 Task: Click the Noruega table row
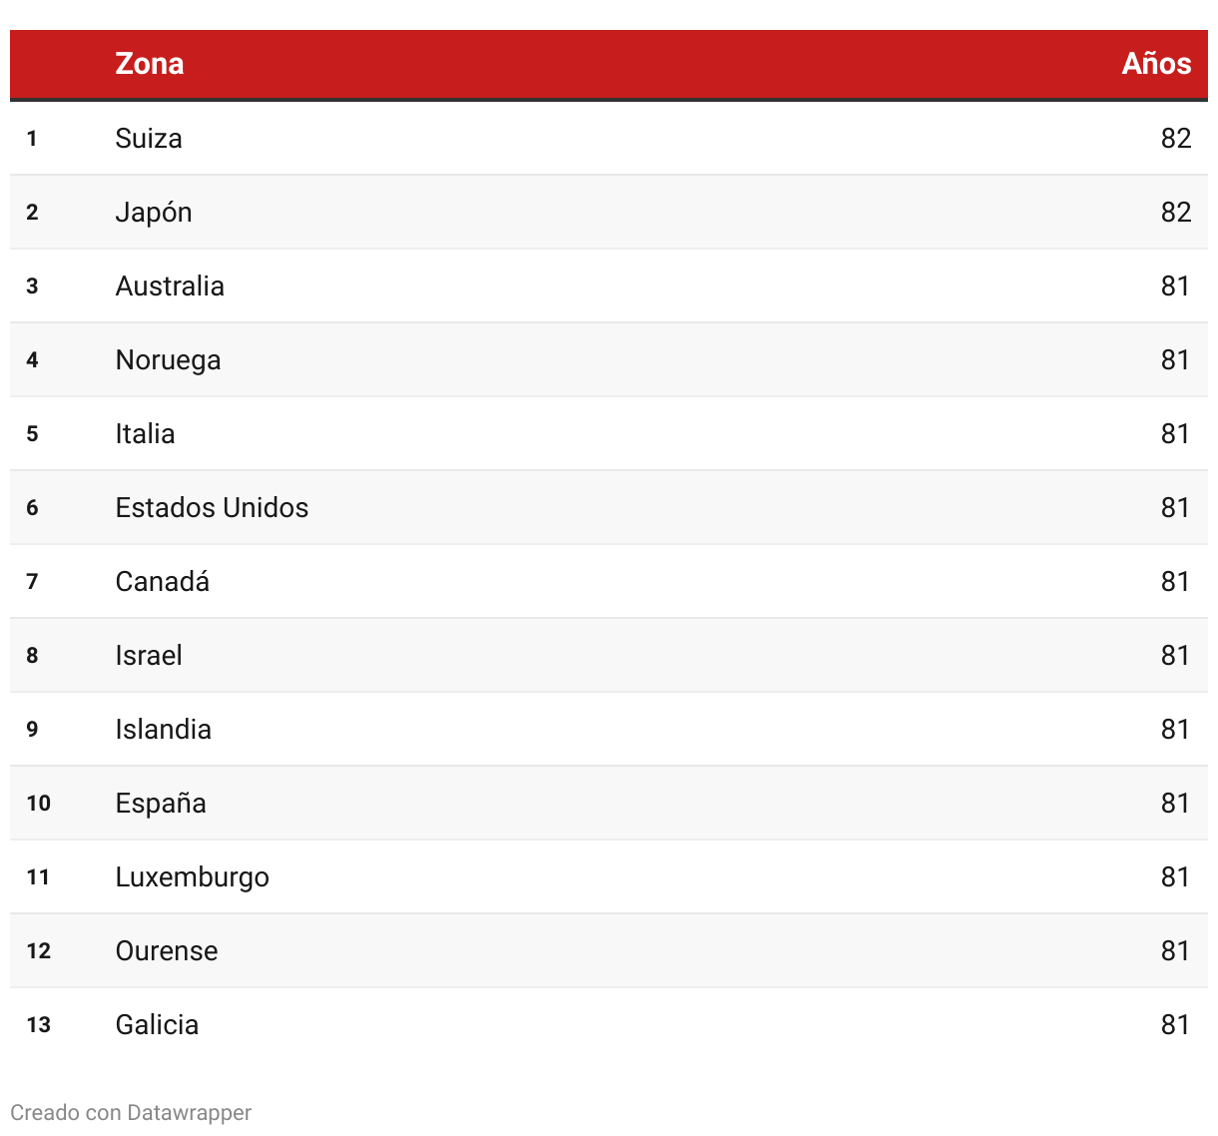coord(609,360)
